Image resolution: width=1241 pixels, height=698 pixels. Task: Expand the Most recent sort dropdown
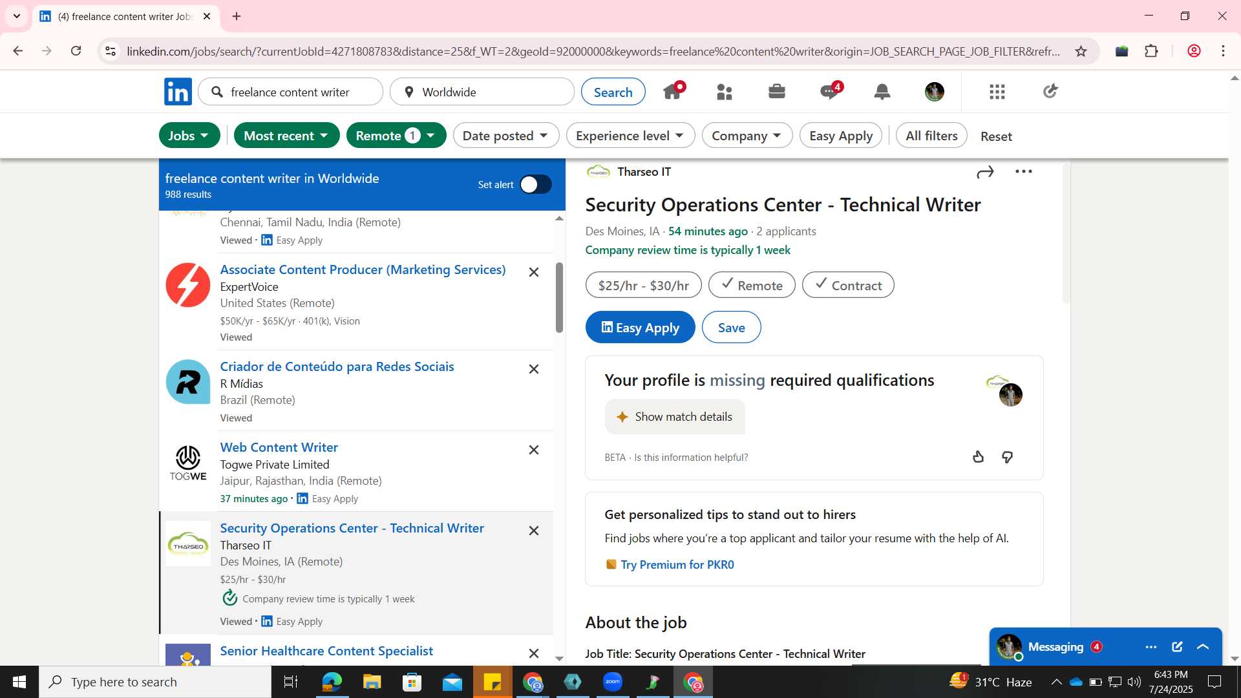286,136
